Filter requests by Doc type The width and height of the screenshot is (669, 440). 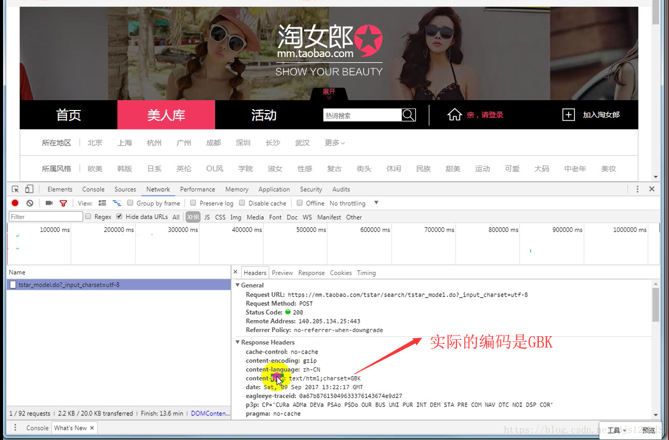click(292, 217)
